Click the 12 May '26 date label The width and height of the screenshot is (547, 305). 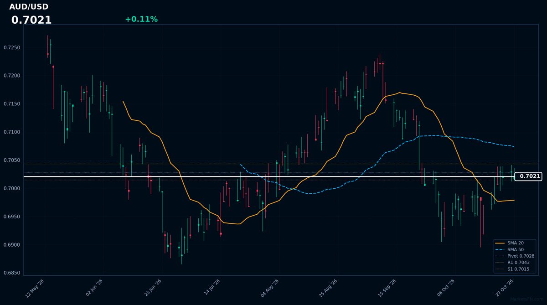click(35, 288)
